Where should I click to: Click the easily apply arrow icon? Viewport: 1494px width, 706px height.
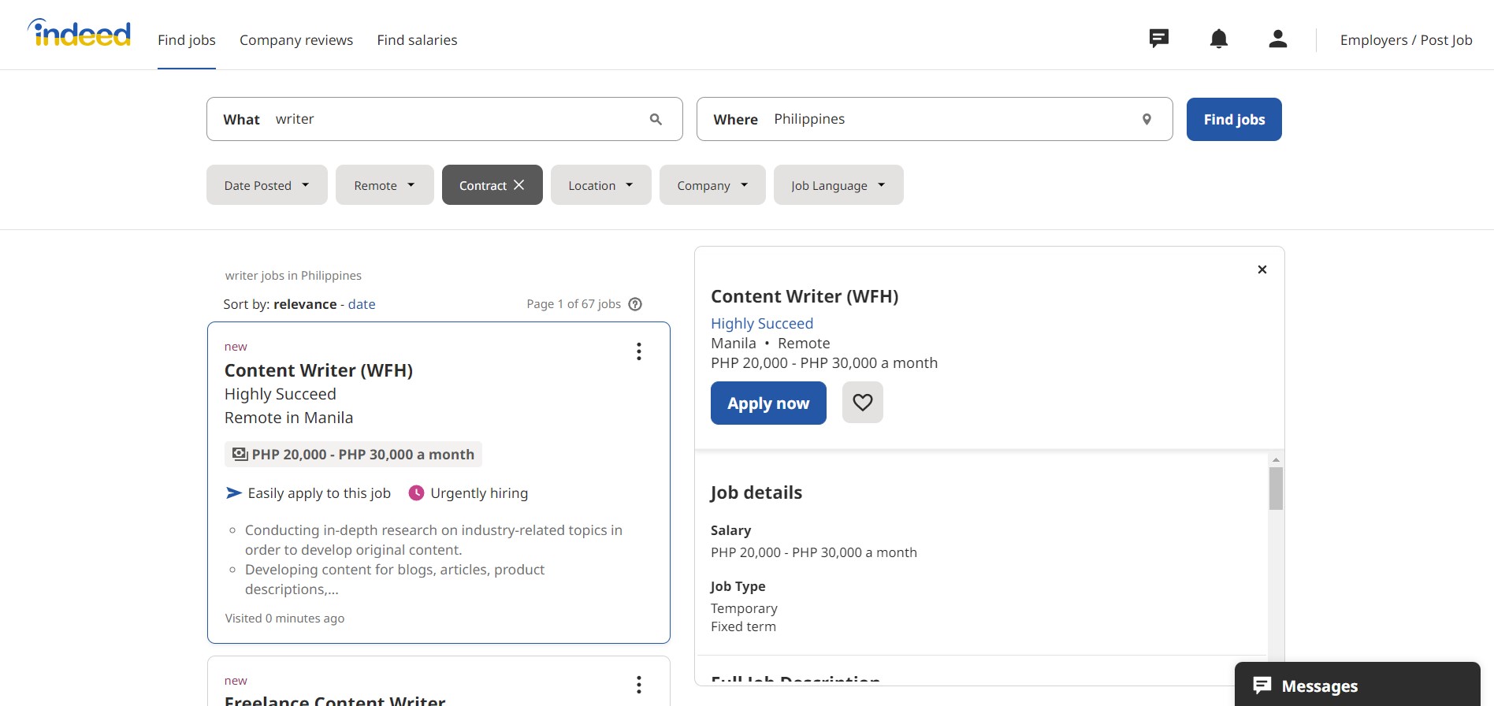[x=233, y=493]
